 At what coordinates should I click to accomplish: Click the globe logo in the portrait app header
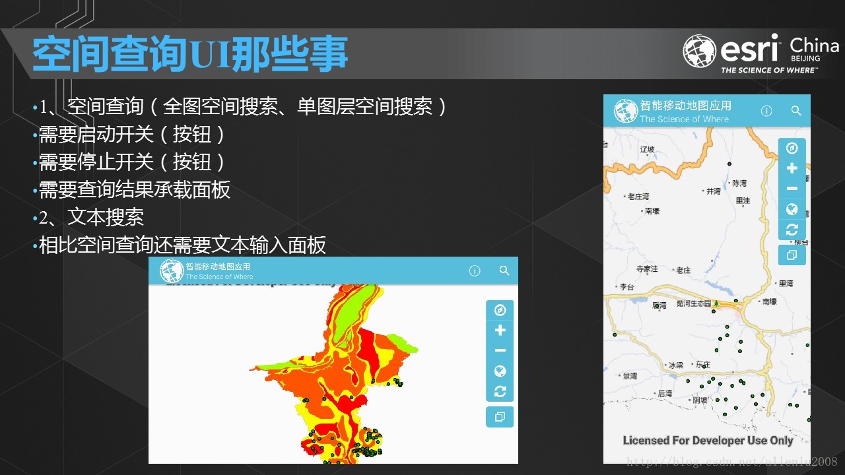pos(626,111)
